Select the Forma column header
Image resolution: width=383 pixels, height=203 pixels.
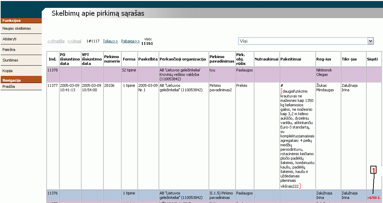point(129,59)
